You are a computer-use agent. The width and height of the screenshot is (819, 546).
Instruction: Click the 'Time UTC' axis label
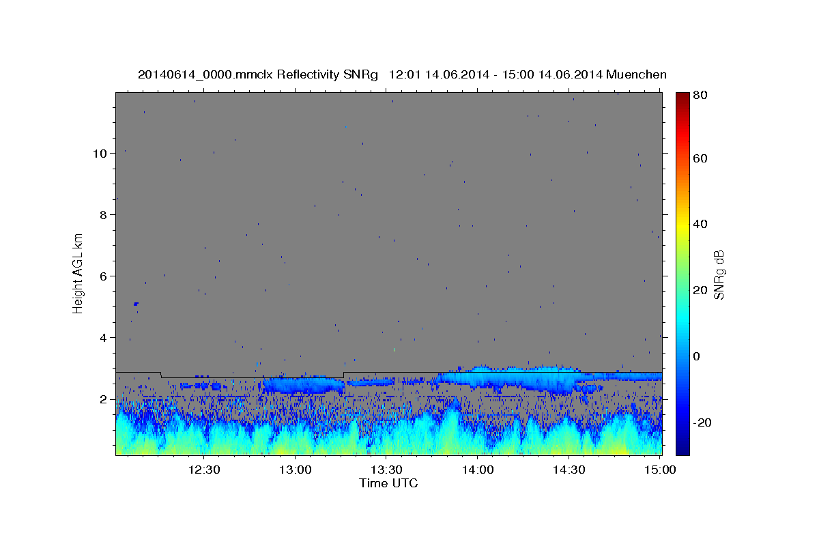click(388, 483)
